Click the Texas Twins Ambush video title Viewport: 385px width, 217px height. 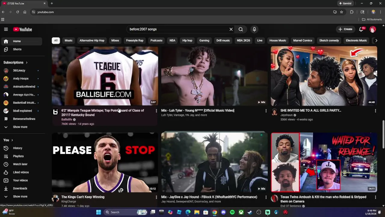323,199
